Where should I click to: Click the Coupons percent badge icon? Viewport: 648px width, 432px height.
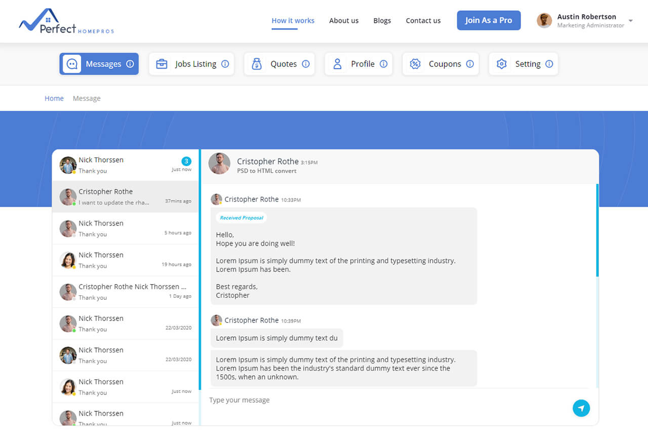point(415,64)
